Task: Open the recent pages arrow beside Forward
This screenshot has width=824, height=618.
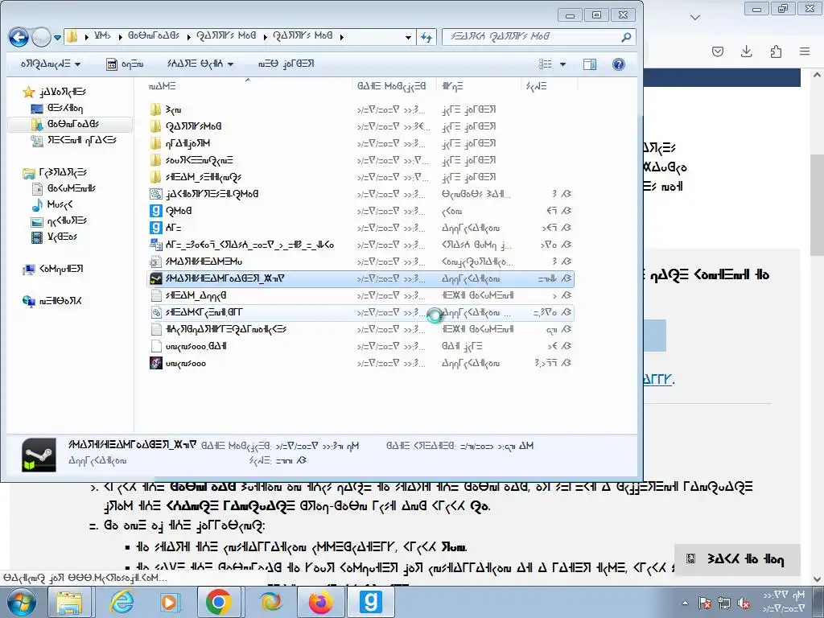Action: pyautogui.click(x=58, y=37)
